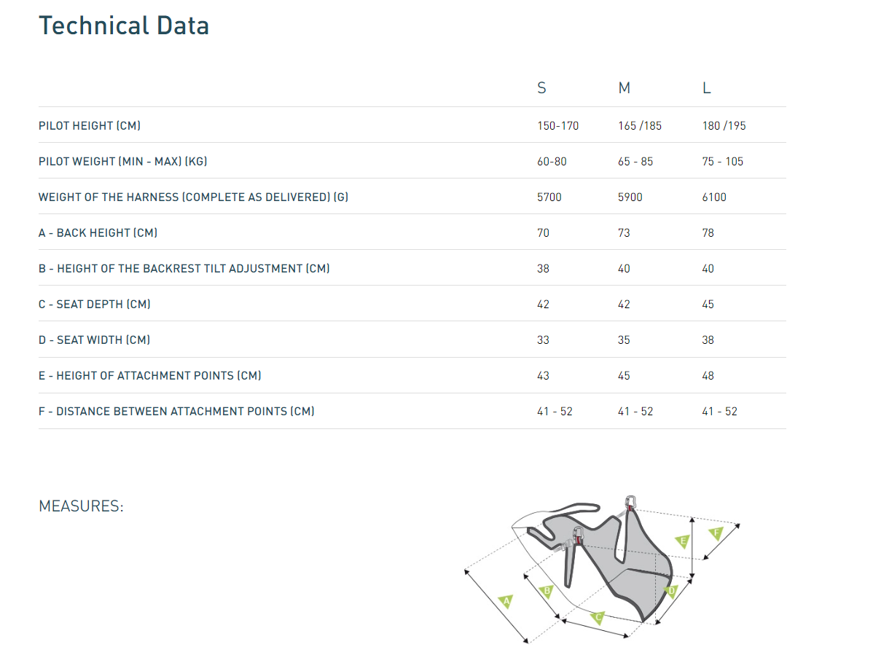Click the front carabiner on the harness
The height and width of the screenshot is (671, 873).
pos(578,536)
